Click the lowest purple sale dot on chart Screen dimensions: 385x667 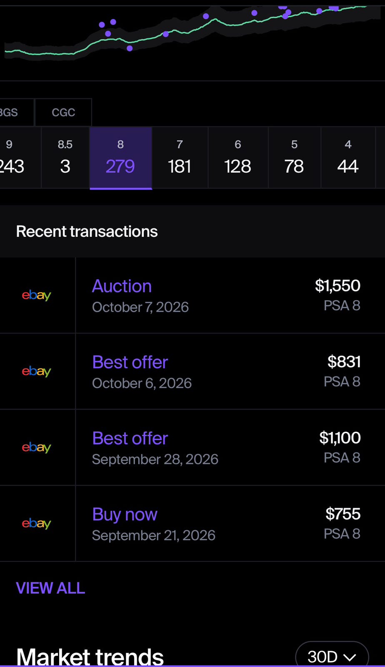130,48
